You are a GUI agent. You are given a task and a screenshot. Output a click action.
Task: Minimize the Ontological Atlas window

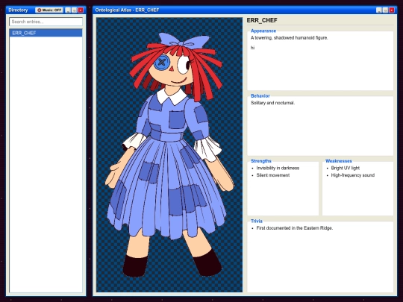coord(379,10)
